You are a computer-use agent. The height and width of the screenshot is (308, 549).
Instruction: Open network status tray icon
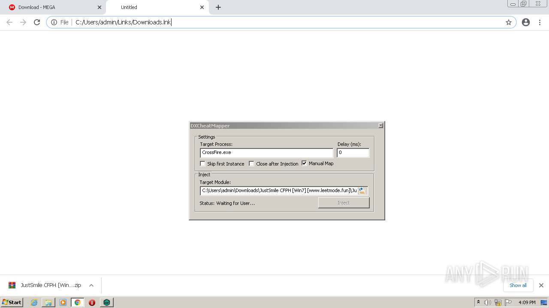[498, 302]
